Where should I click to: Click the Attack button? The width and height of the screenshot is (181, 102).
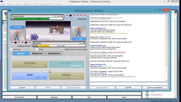click(48, 88)
